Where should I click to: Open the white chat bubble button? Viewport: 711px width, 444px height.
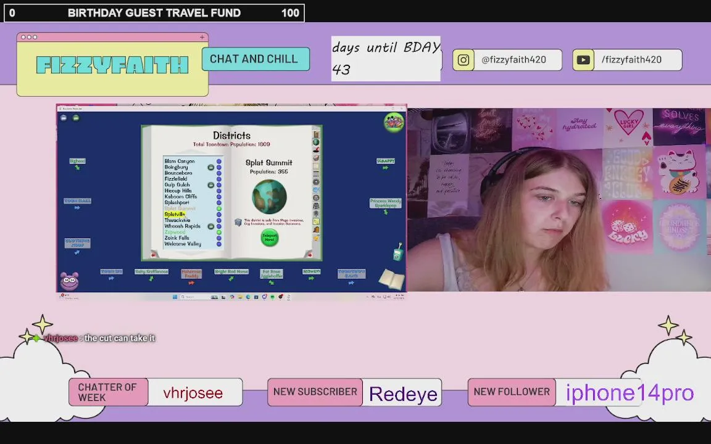(64, 118)
